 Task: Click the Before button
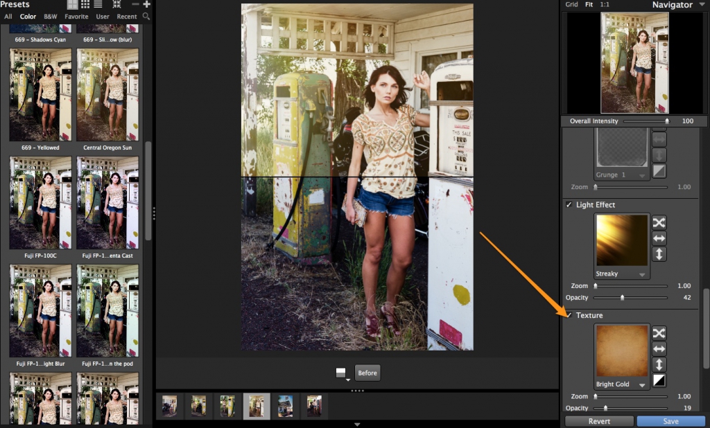pyautogui.click(x=367, y=373)
